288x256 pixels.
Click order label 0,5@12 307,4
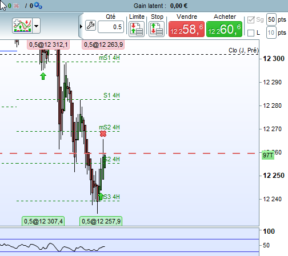tap(43, 221)
